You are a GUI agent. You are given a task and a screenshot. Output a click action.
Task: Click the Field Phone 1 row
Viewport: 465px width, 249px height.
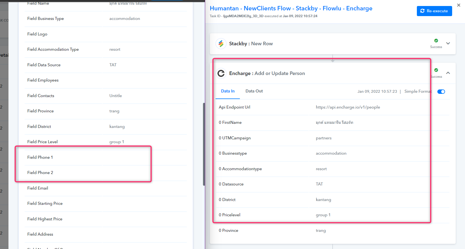tap(106, 157)
